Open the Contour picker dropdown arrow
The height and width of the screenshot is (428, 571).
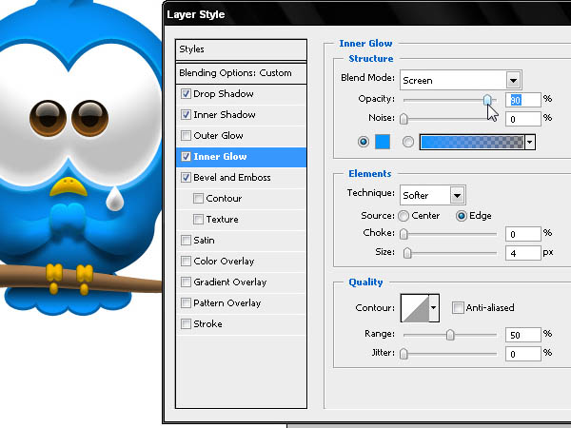click(434, 308)
